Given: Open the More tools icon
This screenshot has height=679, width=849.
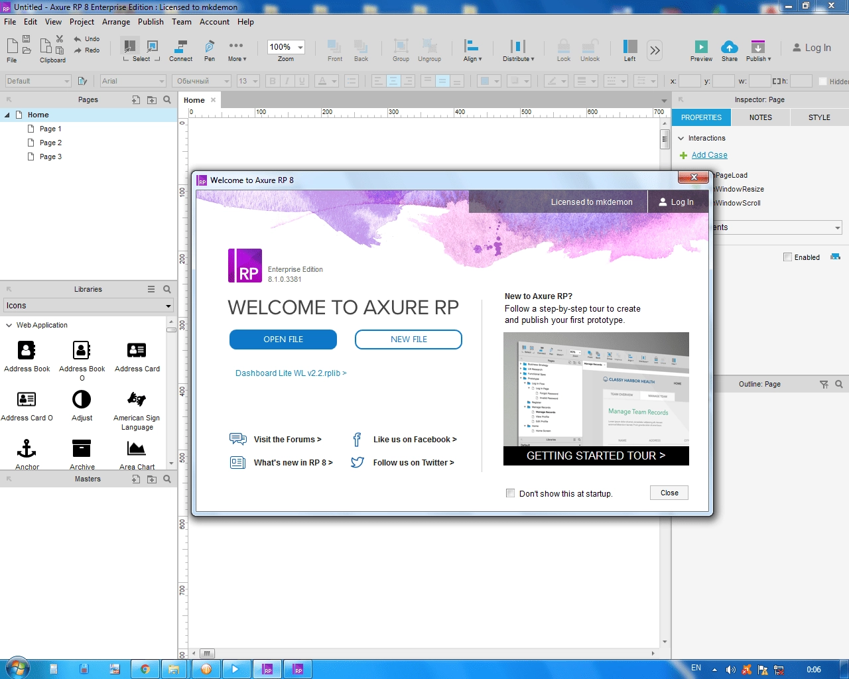Looking at the screenshot, I should pos(235,46).
